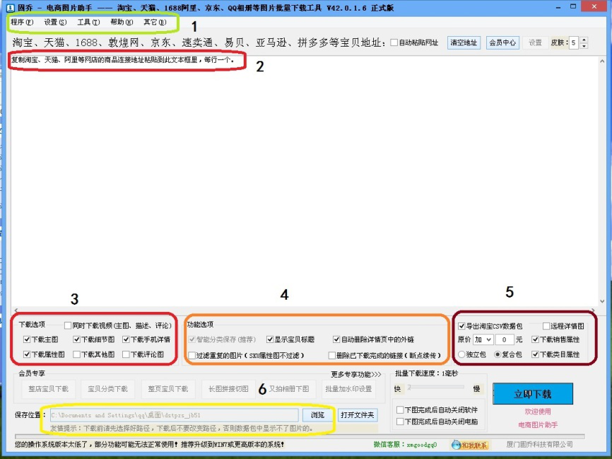Select the 独立包 radio button
This screenshot has width=612, height=459.
(x=461, y=354)
